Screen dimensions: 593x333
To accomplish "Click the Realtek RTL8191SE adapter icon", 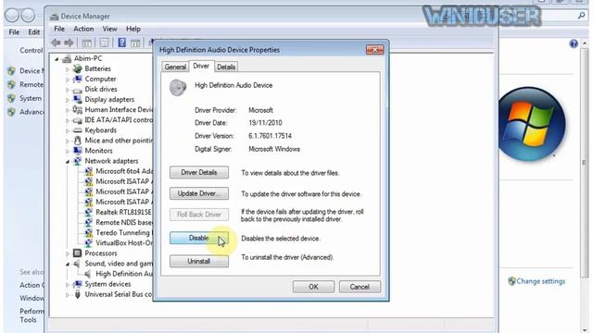I will [89, 212].
